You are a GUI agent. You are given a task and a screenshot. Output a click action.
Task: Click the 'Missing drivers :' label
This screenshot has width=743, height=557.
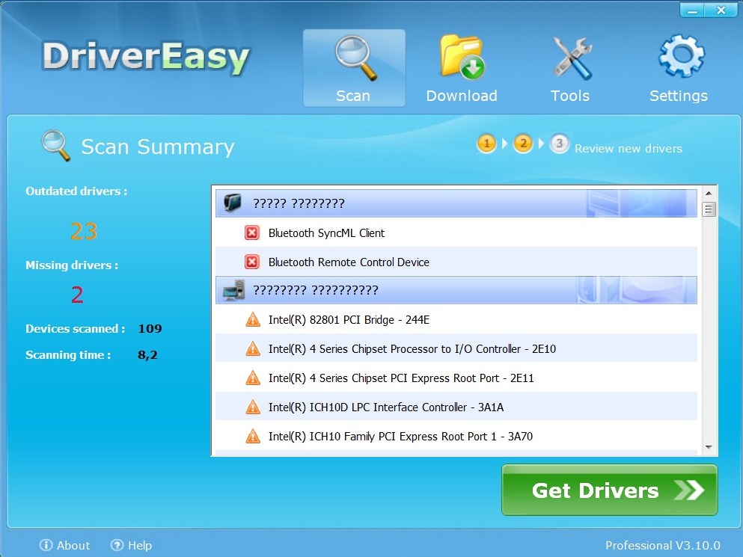(x=72, y=265)
